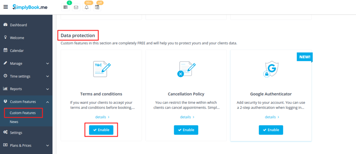
Task: Open details link for Google Authenticator
Action: click(272, 117)
